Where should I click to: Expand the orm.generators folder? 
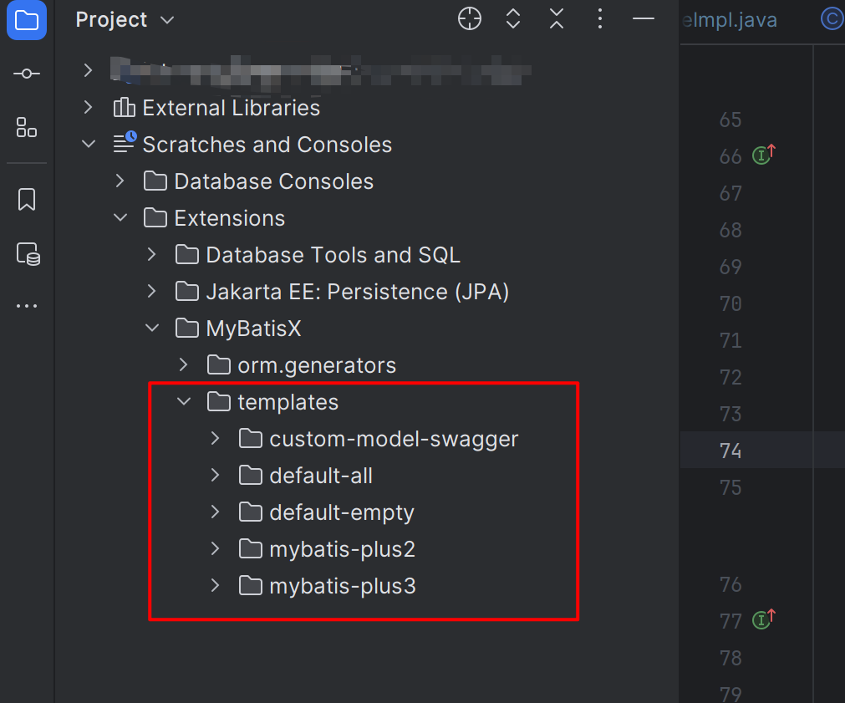[x=184, y=365]
